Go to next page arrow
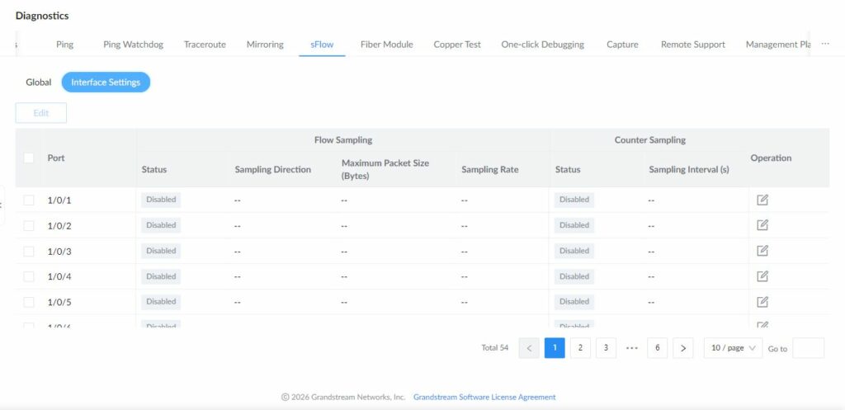The height and width of the screenshot is (410, 845). tap(682, 348)
